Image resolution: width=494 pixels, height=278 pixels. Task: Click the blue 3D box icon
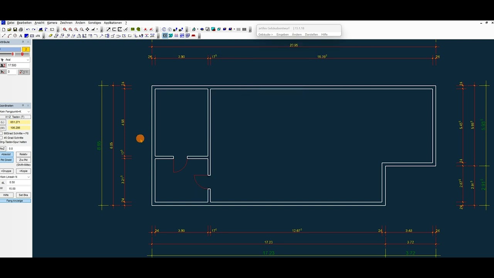225,29
